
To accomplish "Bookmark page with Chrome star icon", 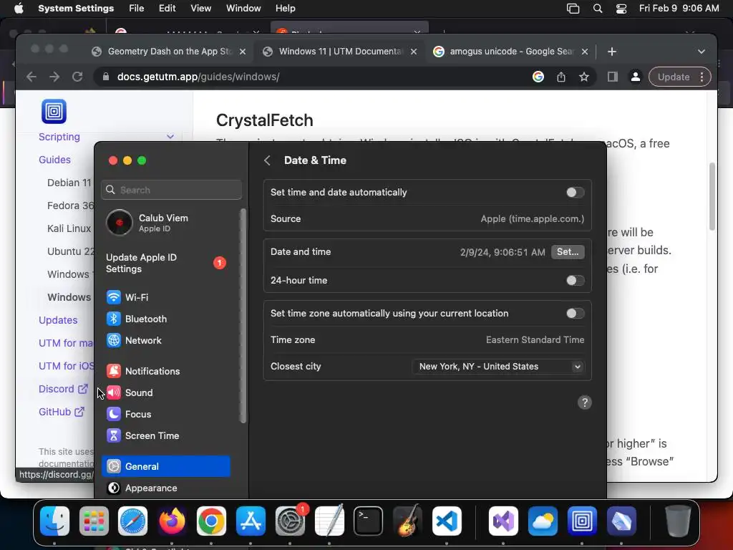I will coord(584,77).
